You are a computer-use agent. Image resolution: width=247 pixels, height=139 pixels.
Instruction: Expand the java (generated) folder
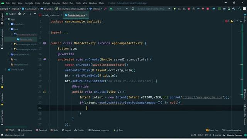[x=9, y=54]
